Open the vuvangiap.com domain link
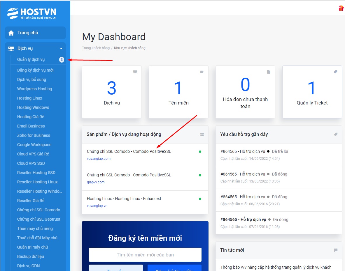 pos(99,159)
